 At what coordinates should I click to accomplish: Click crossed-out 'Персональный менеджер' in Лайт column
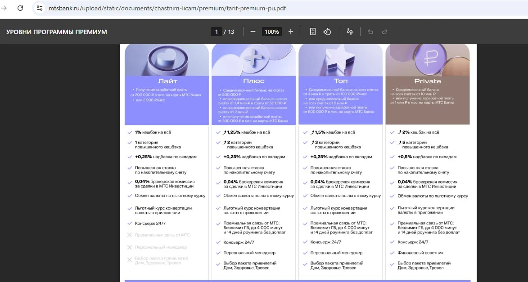161,247
